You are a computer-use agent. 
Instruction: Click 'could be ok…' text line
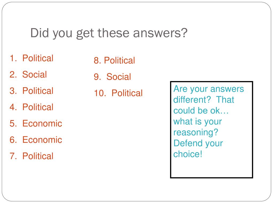[x=201, y=111]
